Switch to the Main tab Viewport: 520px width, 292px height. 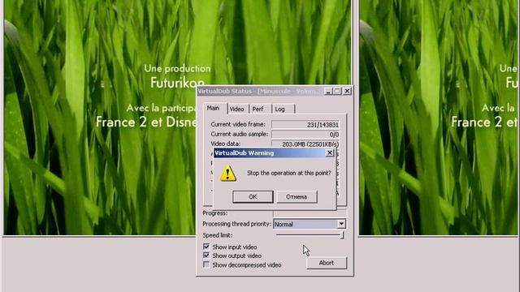point(213,108)
